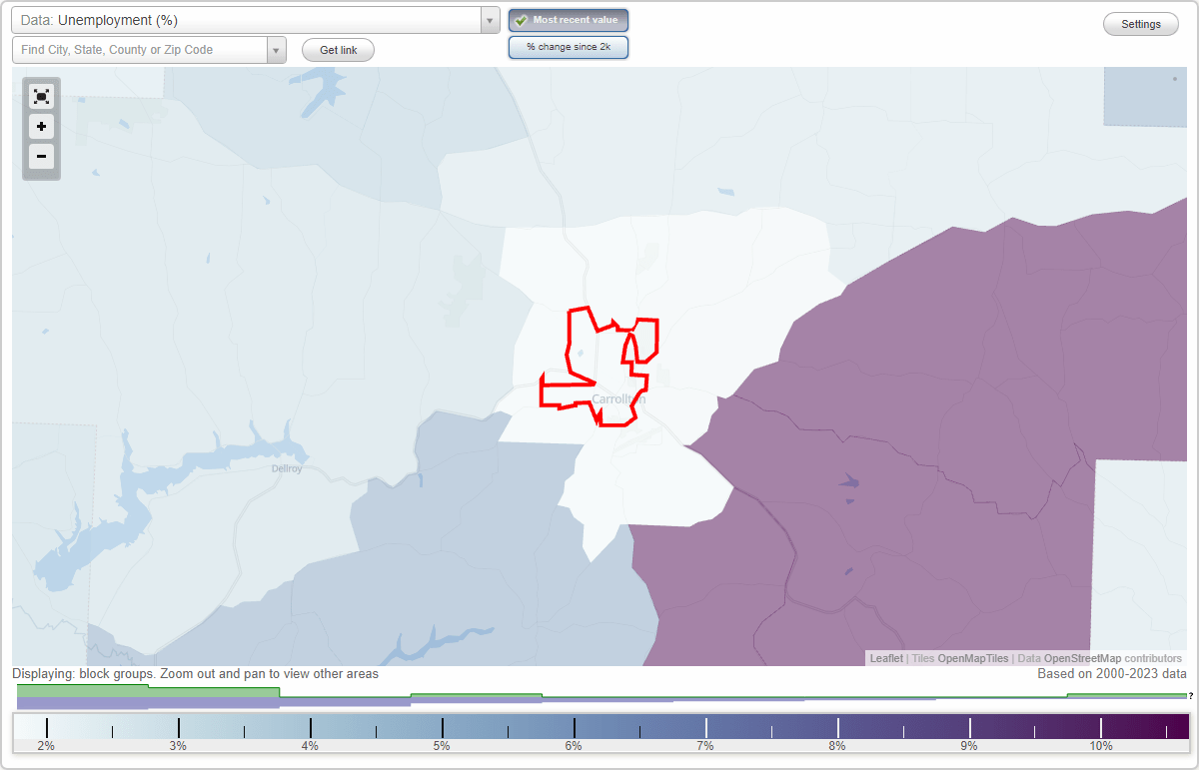
Task: Open the Leaflet attribution link
Action: pos(883,658)
